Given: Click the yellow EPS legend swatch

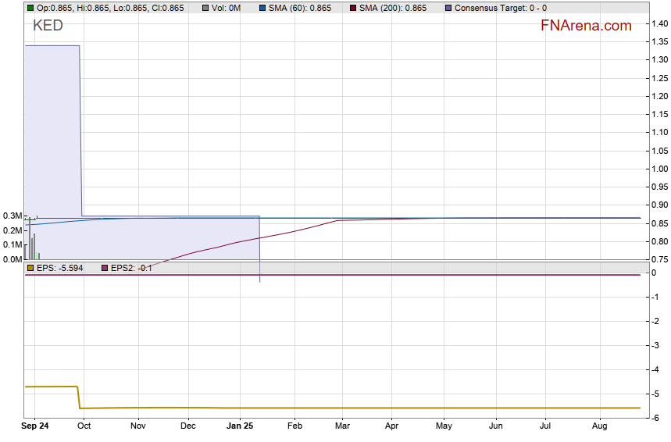Looking at the screenshot, I should tap(30, 268).
